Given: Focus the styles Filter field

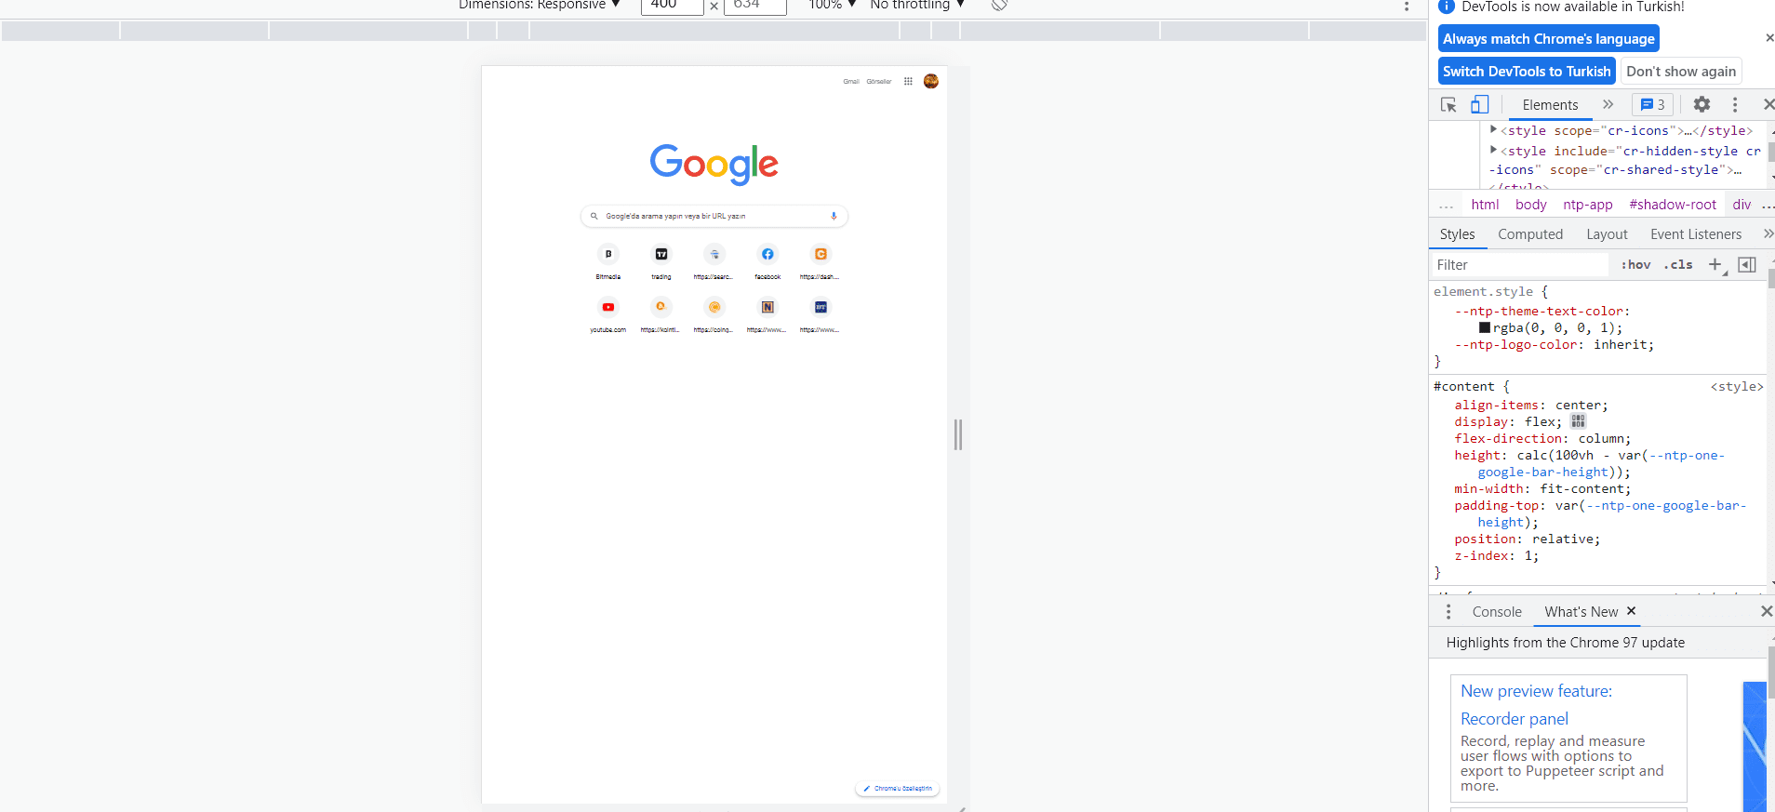Looking at the screenshot, I should [x=1521, y=265].
